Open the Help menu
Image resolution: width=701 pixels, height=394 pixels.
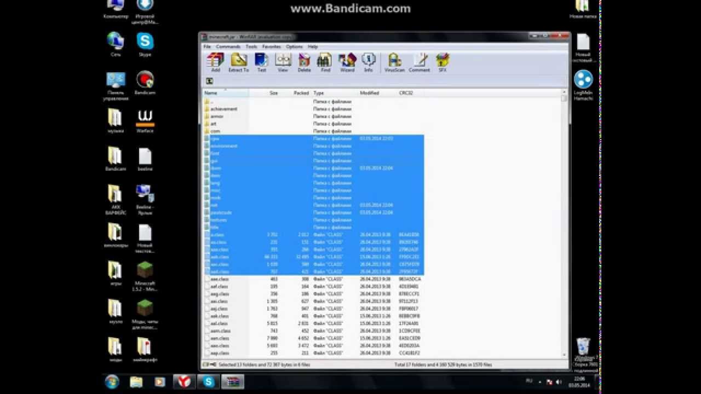coord(313,47)
